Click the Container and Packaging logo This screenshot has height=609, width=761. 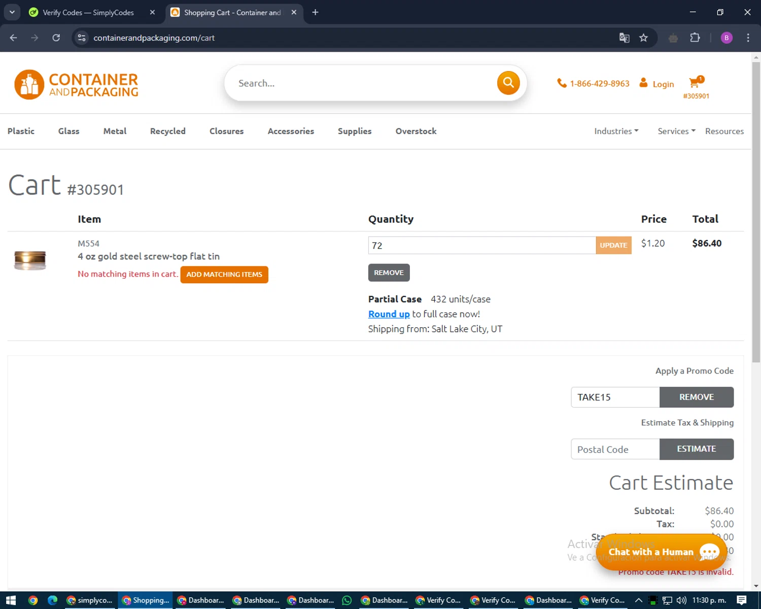(76, 84)
